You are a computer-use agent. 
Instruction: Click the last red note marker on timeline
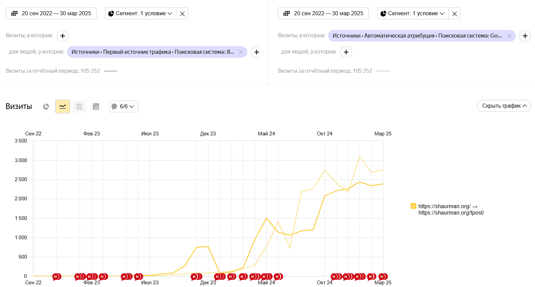[x=382, y=277]
